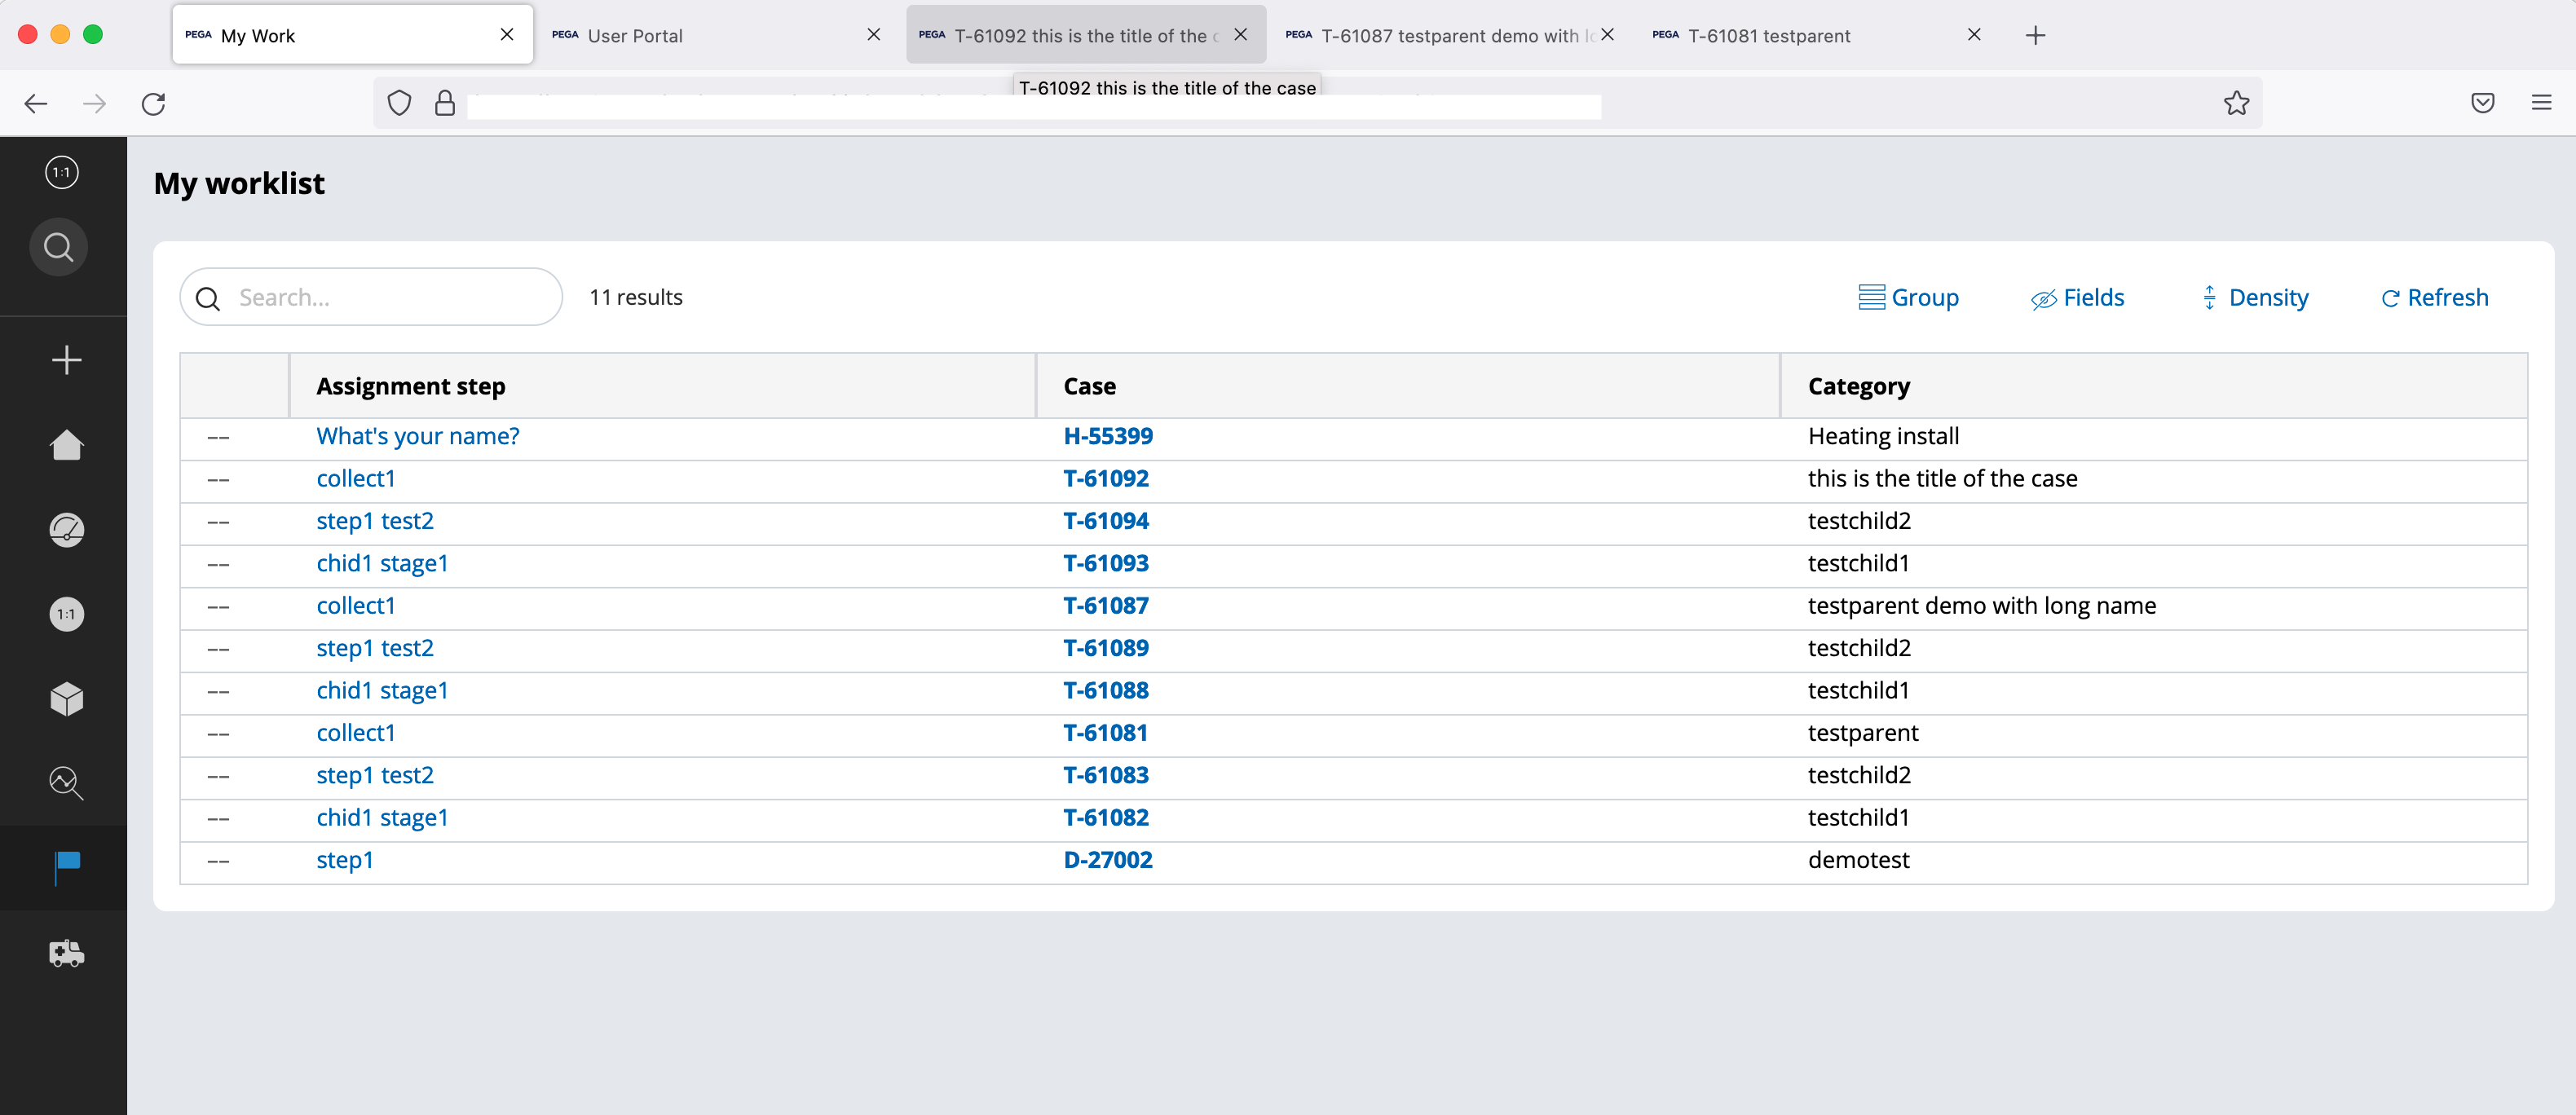The width and height of the screenshot is (2576, 1115).
Task: Refresh the worklist table
Action: (2434, 298)
